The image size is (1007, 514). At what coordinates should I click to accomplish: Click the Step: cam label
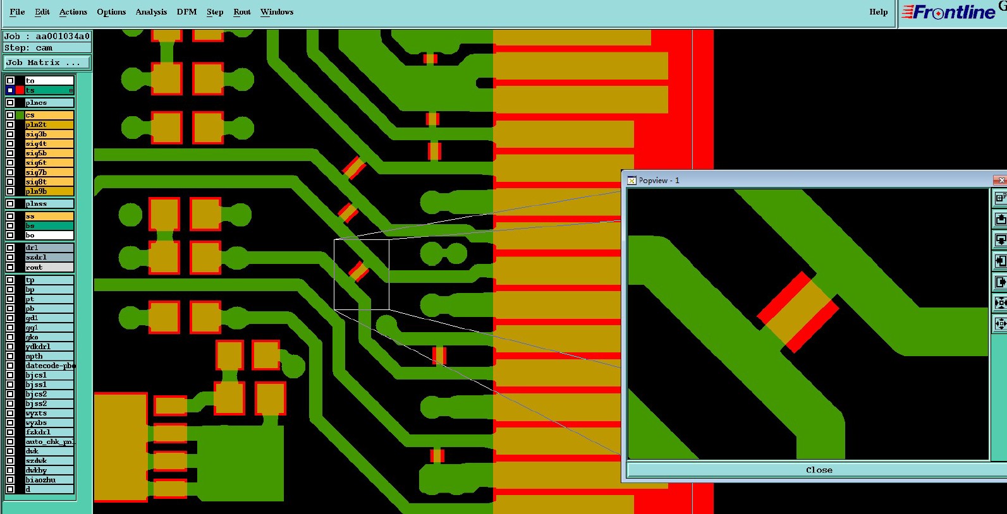coord(47,47)
